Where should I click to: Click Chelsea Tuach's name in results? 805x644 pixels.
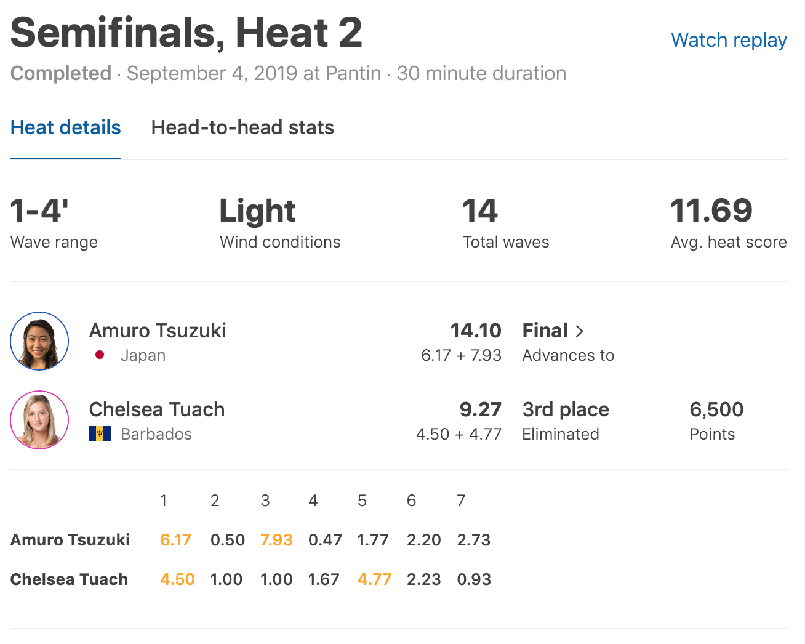tap(157, 409)
